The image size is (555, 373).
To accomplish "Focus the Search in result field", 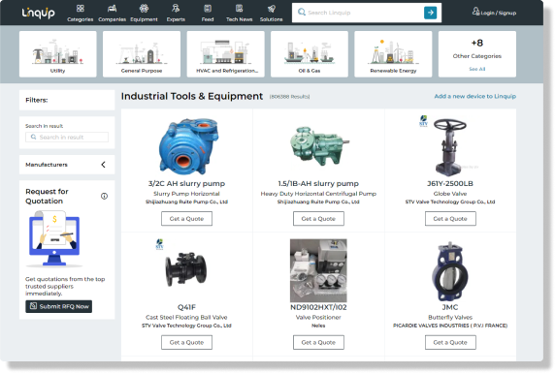I will click(x=67, y=138).
